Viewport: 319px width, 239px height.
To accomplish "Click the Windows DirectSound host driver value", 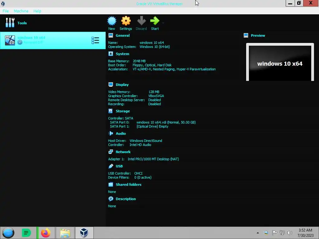I will point(146,141).
